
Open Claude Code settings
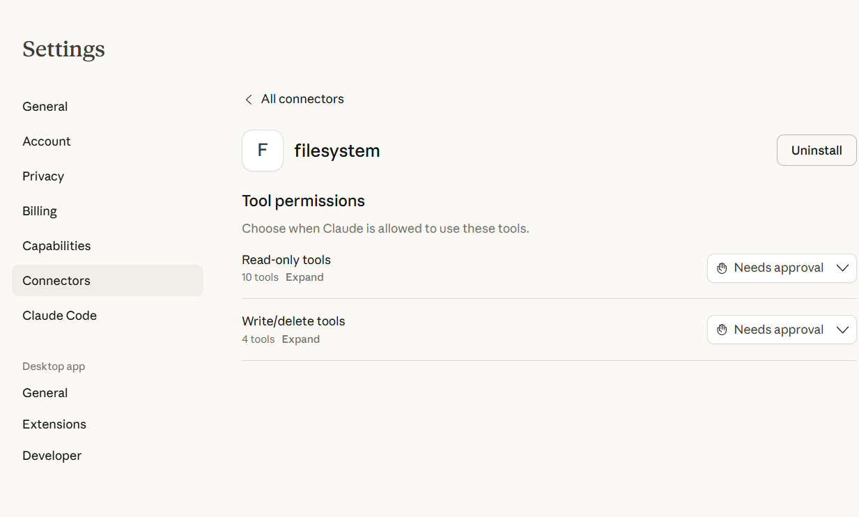(59, 316)
